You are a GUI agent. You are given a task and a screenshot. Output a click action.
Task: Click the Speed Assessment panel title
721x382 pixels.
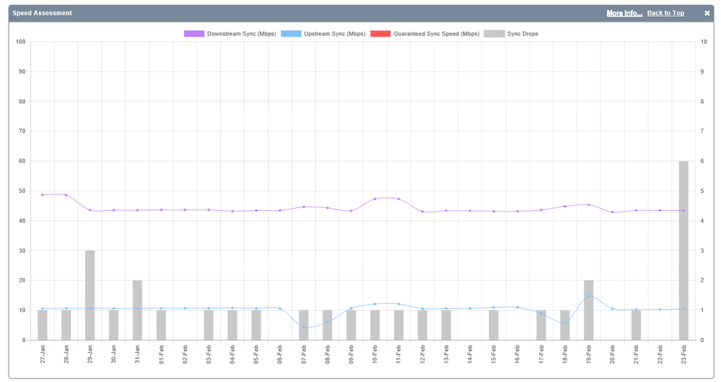42,13
